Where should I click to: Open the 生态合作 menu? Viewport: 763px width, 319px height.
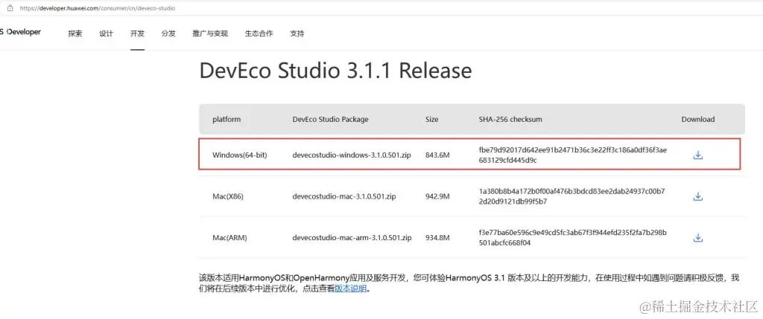[x=259, y=33]
